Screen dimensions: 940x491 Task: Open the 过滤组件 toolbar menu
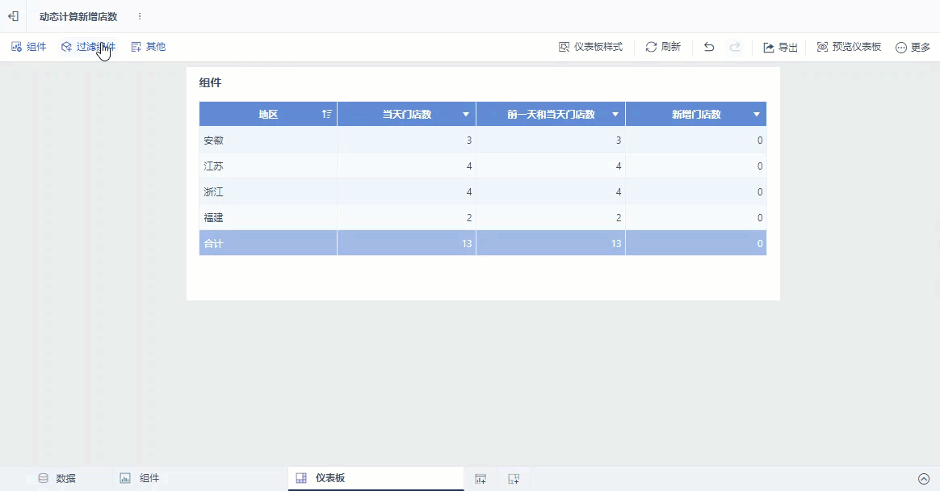(88, 47)
